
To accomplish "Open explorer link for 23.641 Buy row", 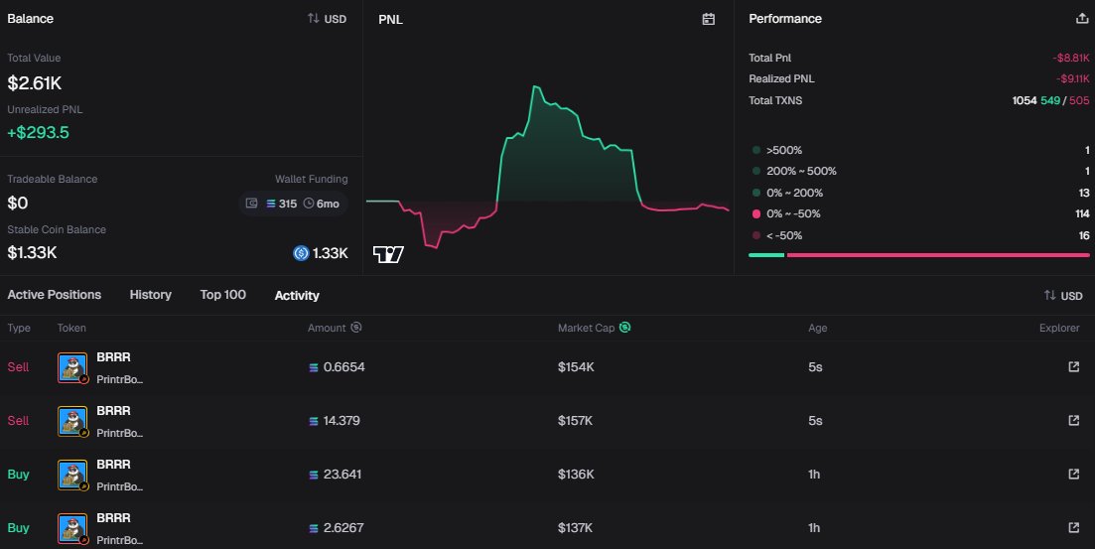I will pos(1074,474).
